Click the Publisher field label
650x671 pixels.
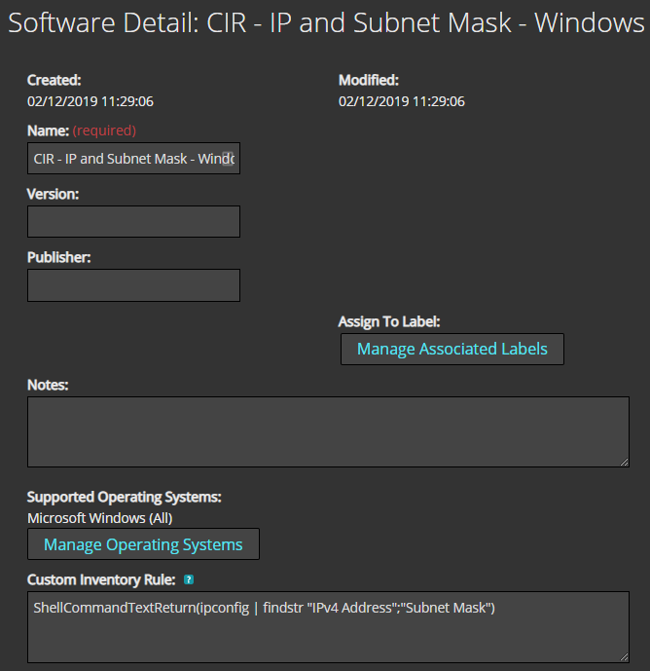pos(59,257)
